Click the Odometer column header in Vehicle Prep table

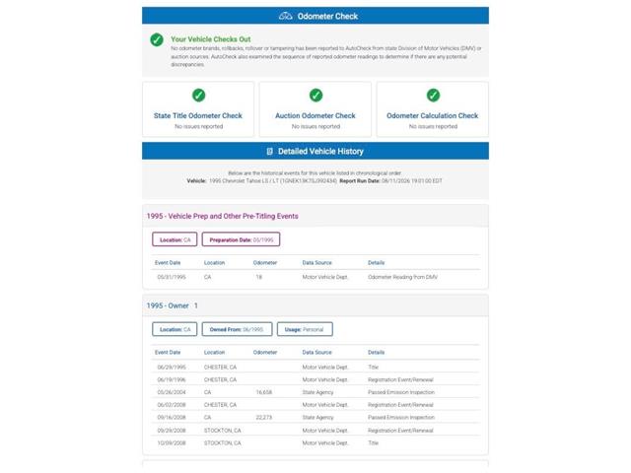[265, 263]
